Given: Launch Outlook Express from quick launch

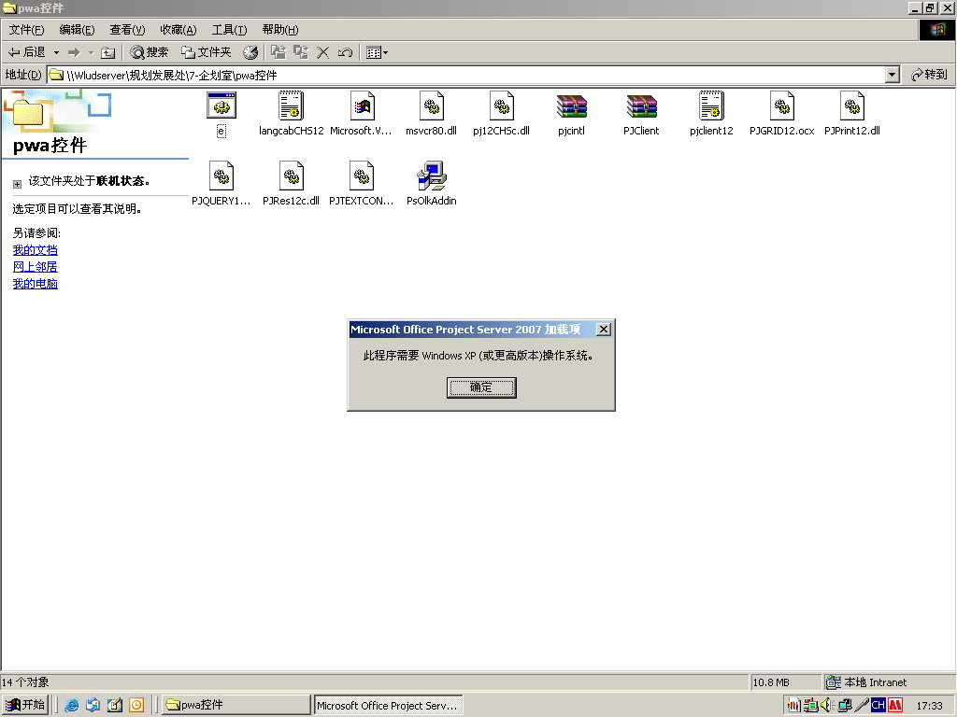Looking at the screenshot, I should pyautogui.click(x=93, y=706).
